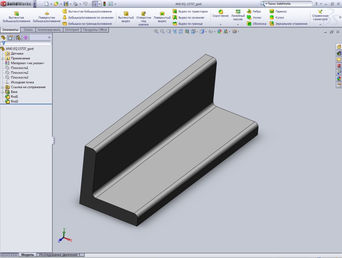Switch to the DimXpert tab
342x258 pixels.
[72, 30]
